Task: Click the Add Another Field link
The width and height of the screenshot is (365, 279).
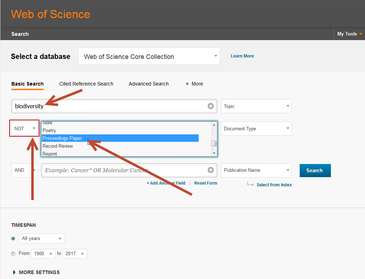Action: tap(166, 183)
